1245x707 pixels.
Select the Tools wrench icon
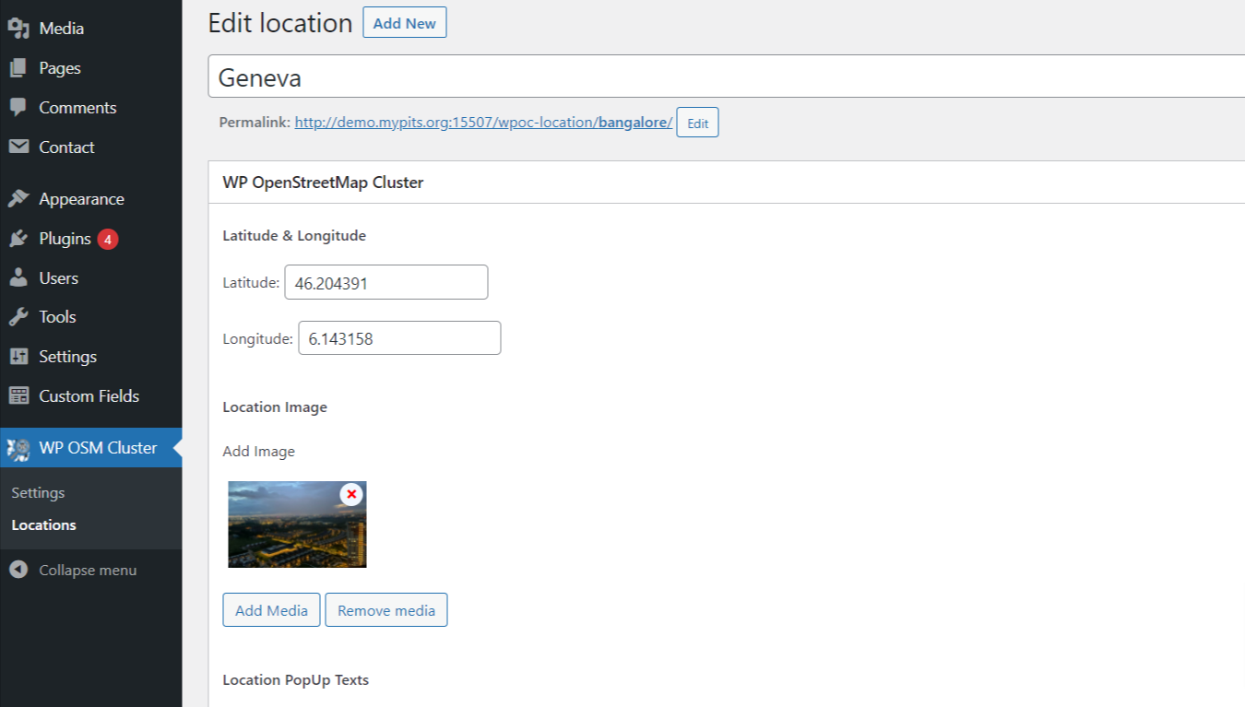point(18,316)
